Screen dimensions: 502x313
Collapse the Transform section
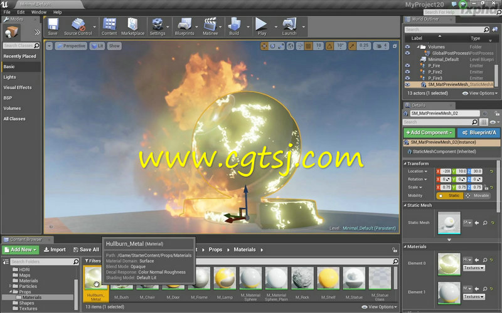(x=405, y=163)
